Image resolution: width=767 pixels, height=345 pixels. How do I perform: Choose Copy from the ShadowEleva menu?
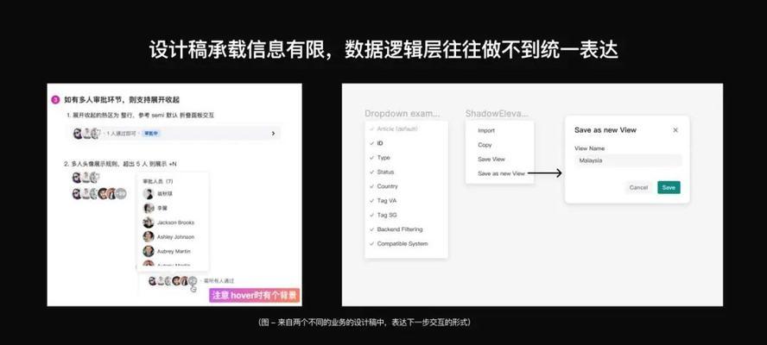click(485, 145)
